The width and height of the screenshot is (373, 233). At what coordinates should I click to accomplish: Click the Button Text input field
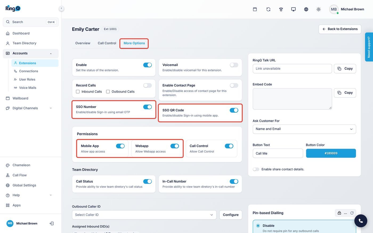click(x=278, y=153)
